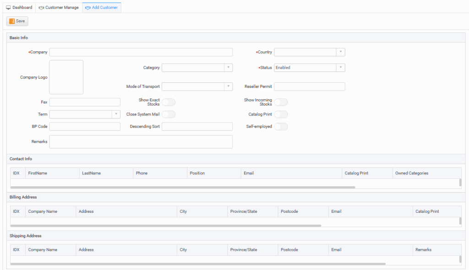Screen dimensions: 469x270
Task: Open the Category dropdown list
Action: pyautogui.click(x=197, y=68)
